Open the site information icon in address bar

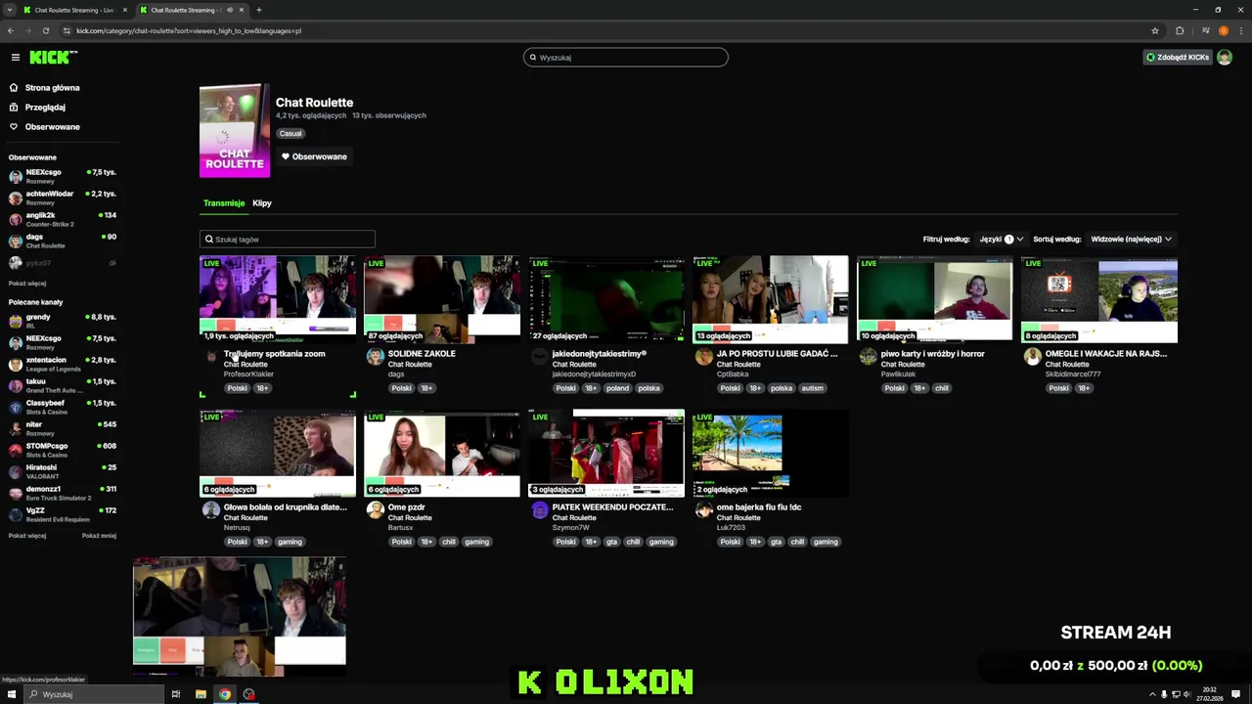point(67,30)
